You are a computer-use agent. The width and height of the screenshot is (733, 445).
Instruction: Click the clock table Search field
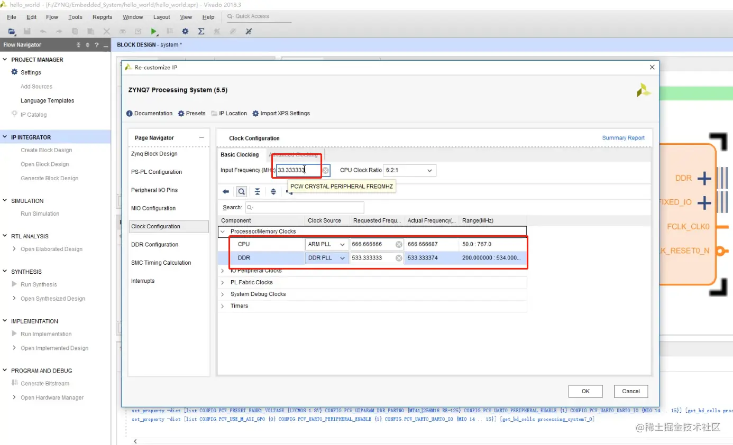pyautogui.click(x=304, y=208)
